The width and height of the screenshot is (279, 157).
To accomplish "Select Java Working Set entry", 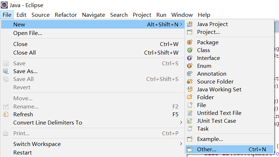I will pyautogui.click(x=230, y=89).
